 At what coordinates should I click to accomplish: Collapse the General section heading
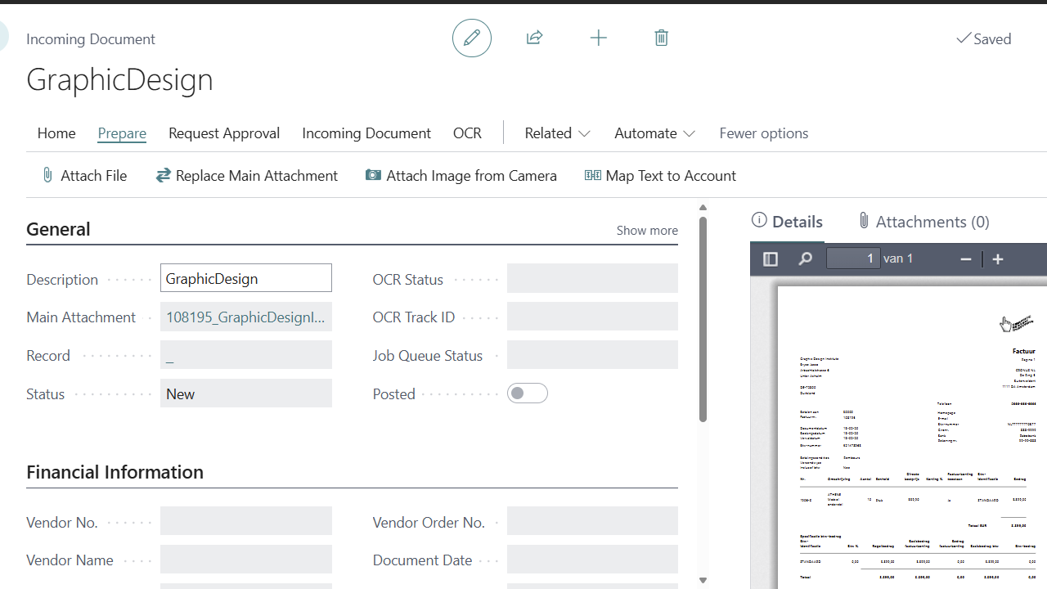point(58,229)
